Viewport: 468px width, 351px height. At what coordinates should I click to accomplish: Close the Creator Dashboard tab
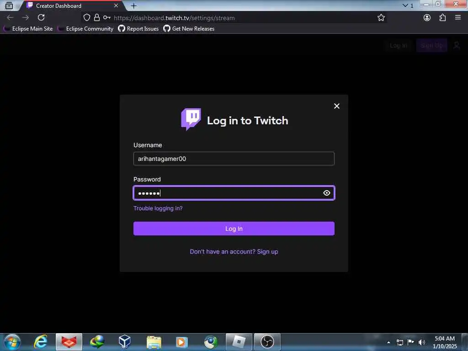116,5
